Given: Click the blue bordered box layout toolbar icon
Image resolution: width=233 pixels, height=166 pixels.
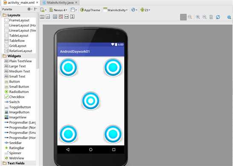Looking at the screenshot, I should (55, 17).
